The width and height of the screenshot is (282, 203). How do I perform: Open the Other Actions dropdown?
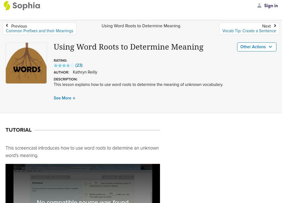pyautogui.click(x=257, y=47)
